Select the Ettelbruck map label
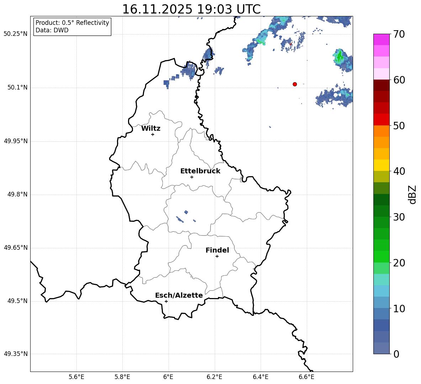 click(x=200, y=171)
